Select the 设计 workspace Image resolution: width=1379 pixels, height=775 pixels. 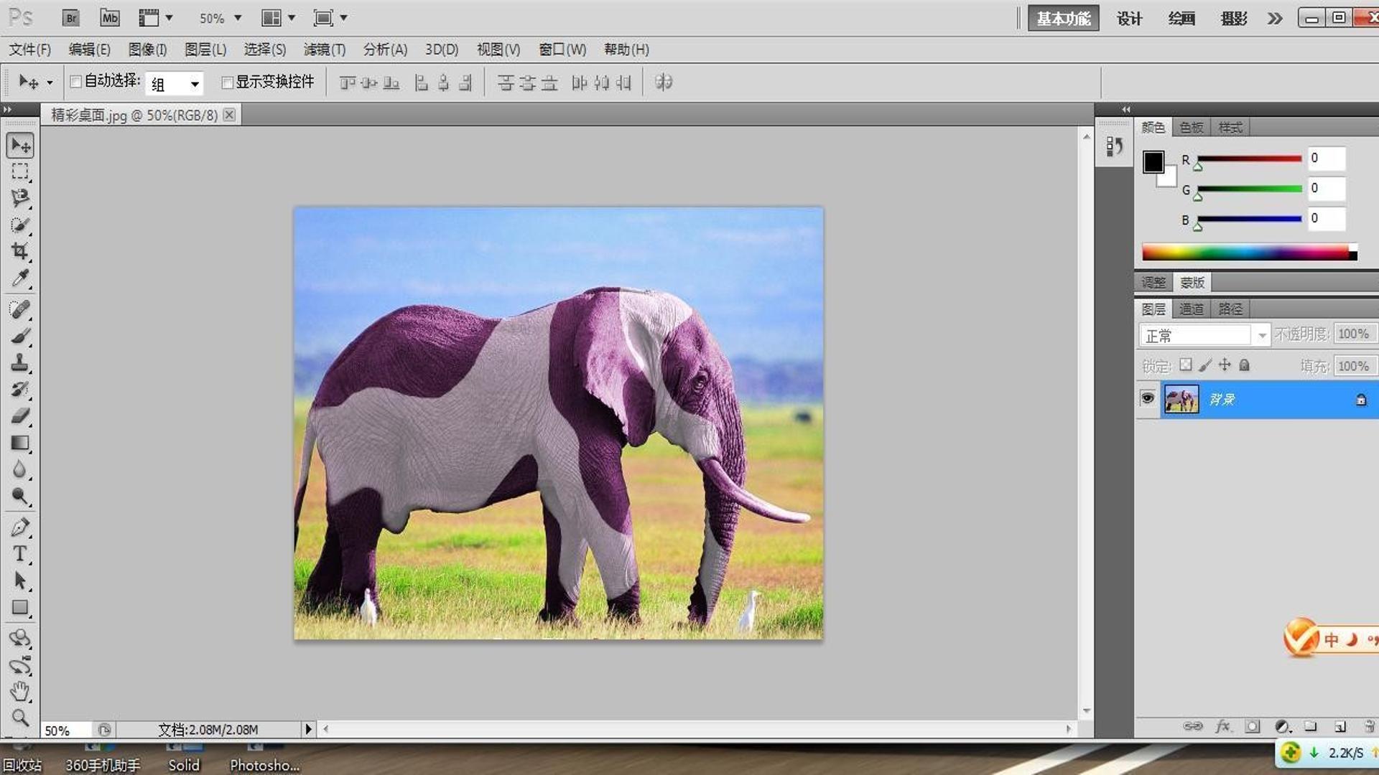(1129, 19)
